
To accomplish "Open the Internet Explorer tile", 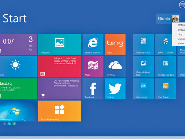I will click(x=93, y=44).
